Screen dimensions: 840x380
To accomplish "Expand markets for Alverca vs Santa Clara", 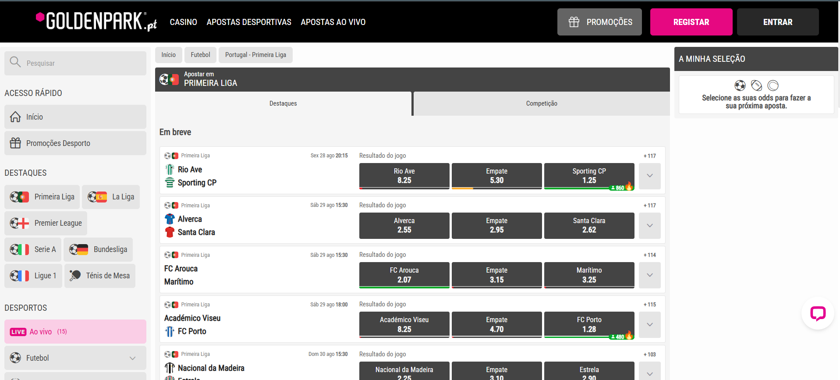I will (650, 226).
